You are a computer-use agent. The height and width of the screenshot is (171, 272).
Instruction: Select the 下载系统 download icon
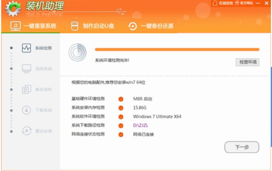[x=27, y=110]
